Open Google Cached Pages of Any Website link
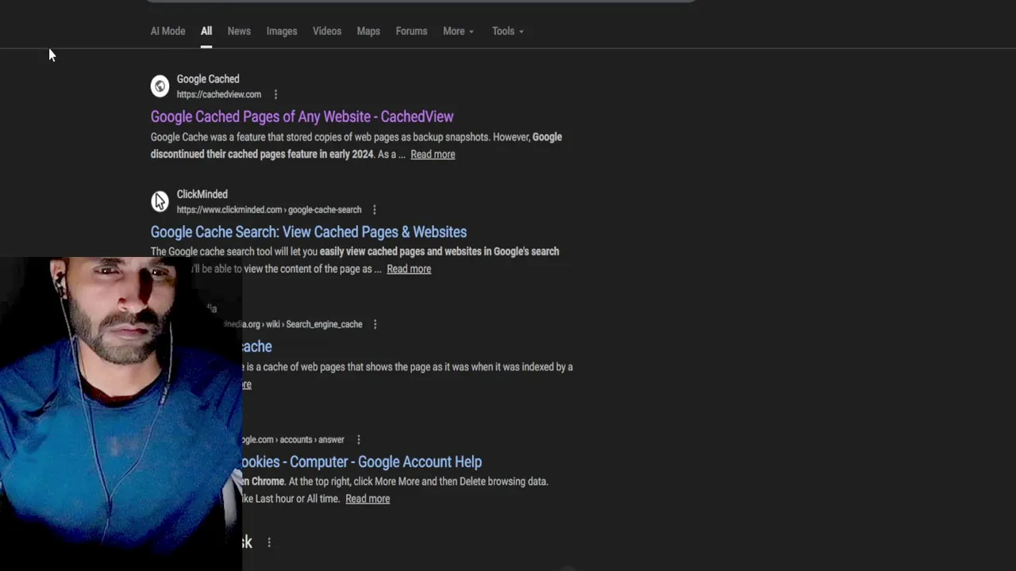Screen dimensions: 1016x571 [x=302, y=117]
